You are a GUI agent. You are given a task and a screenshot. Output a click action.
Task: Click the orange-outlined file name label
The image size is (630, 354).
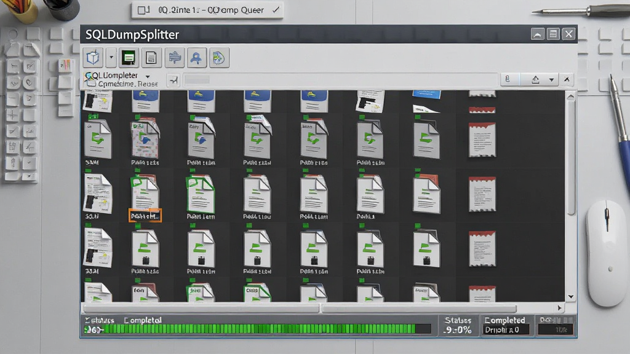coord(145,216)
